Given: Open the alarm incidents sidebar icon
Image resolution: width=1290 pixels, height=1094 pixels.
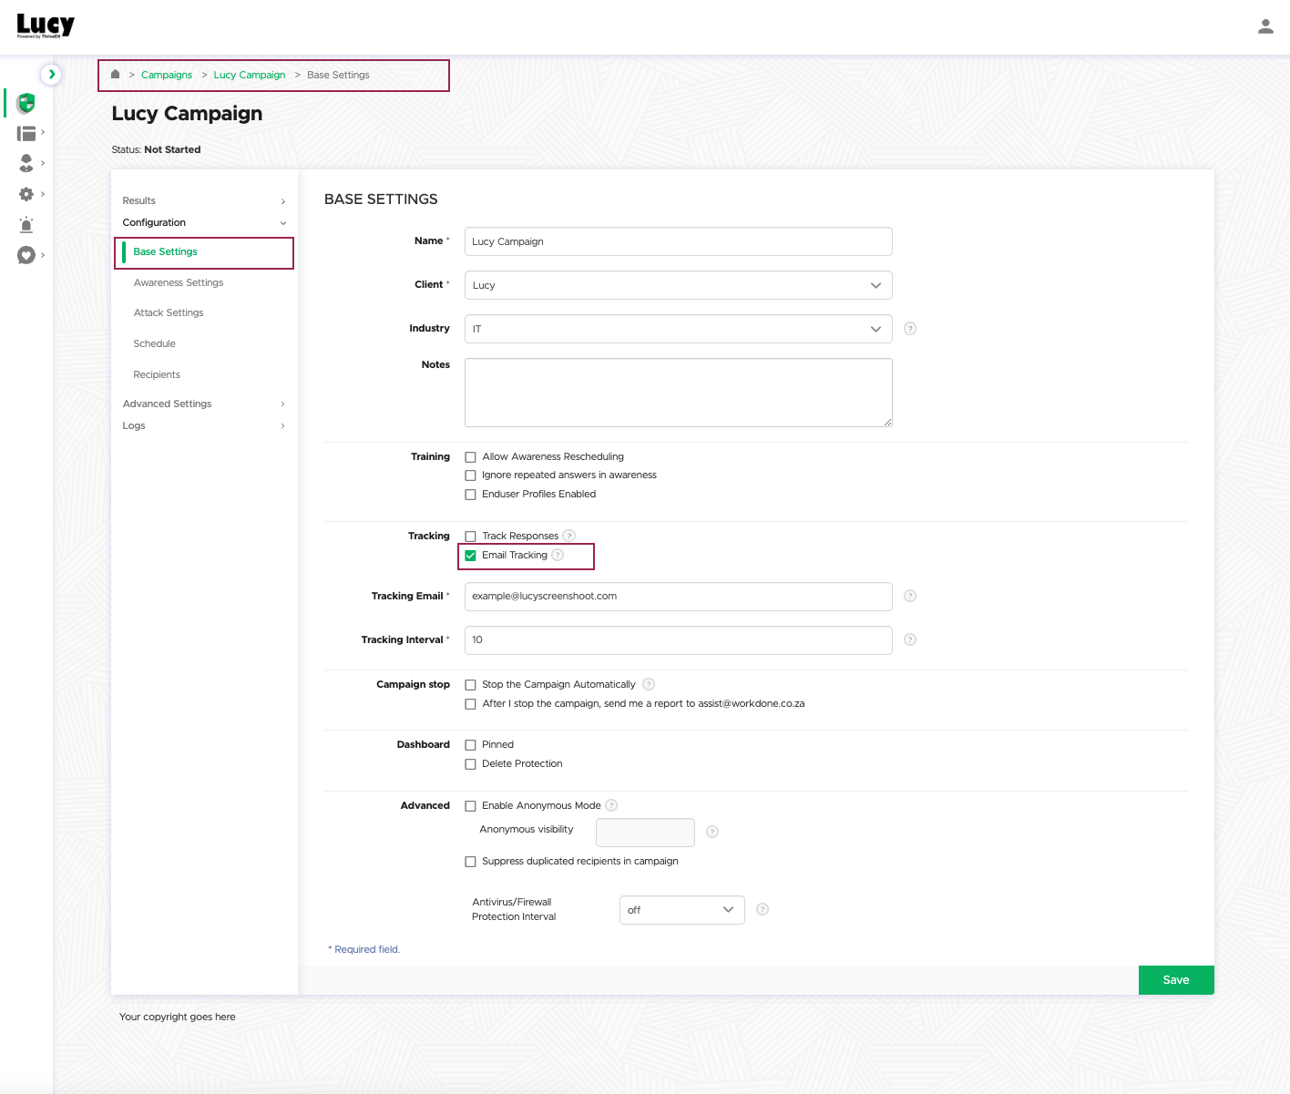Looking at the screenshot, I should click(26, 224).
